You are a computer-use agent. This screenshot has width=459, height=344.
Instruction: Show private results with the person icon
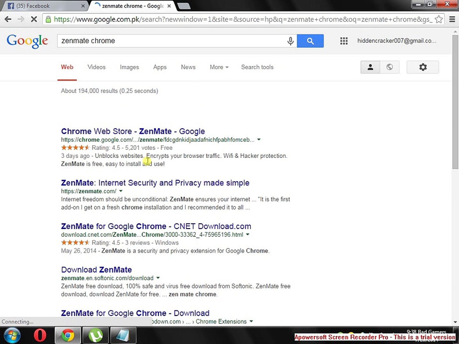[x=370, y=67]
